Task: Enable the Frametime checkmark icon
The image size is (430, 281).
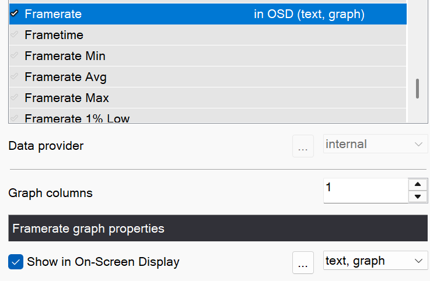Action: (15, 35)
